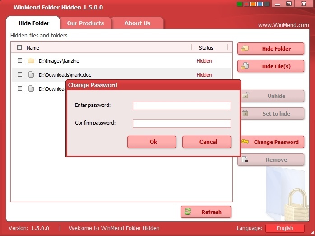Screen dimensions: 315x236
Task: Click the Unhide button
Action: (273, 96)
